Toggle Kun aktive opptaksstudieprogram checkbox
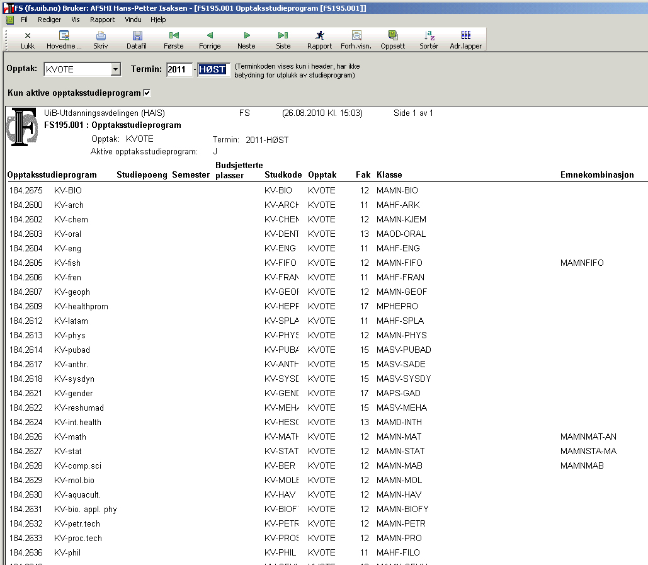 pos(147,93)
